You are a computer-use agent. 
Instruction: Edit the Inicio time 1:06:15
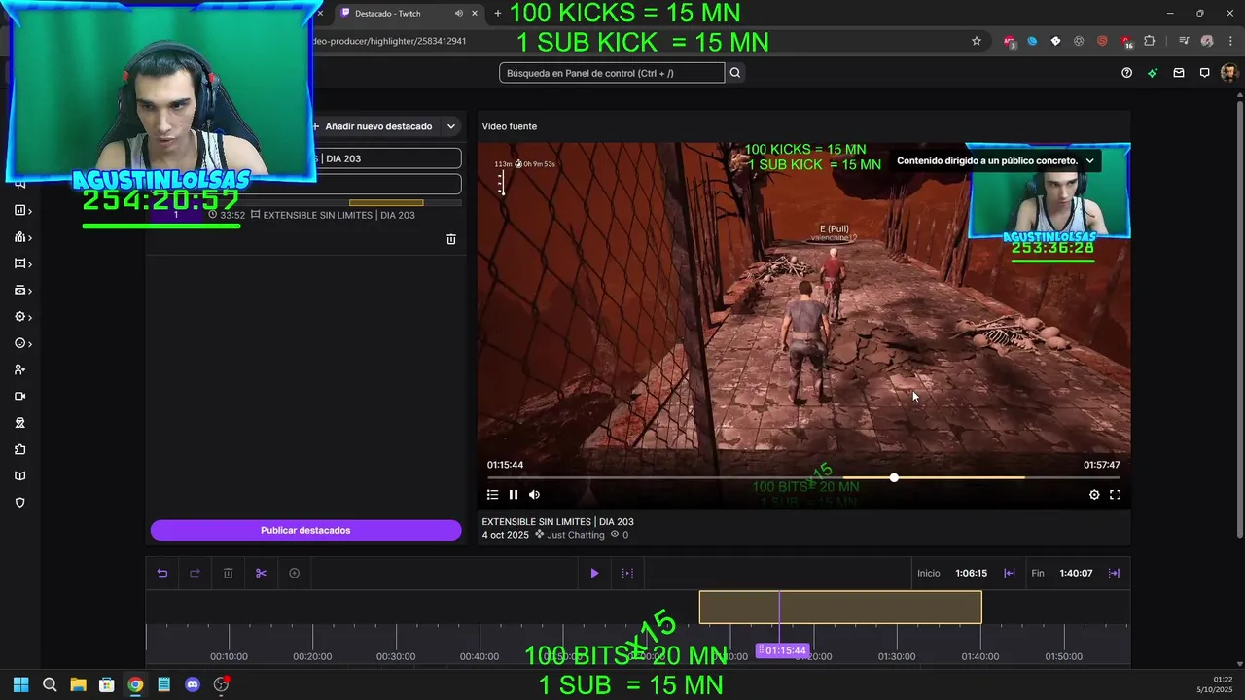(x=971, y=574)
